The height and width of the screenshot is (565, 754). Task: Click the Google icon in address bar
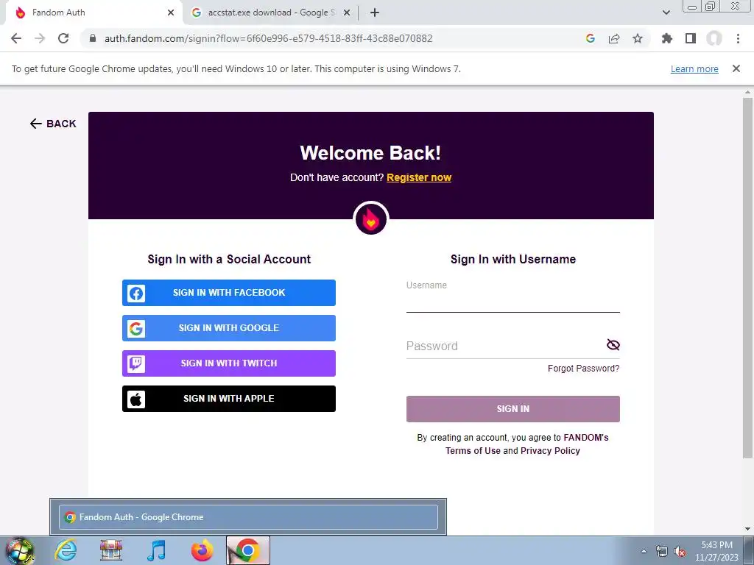coord(591,38)
